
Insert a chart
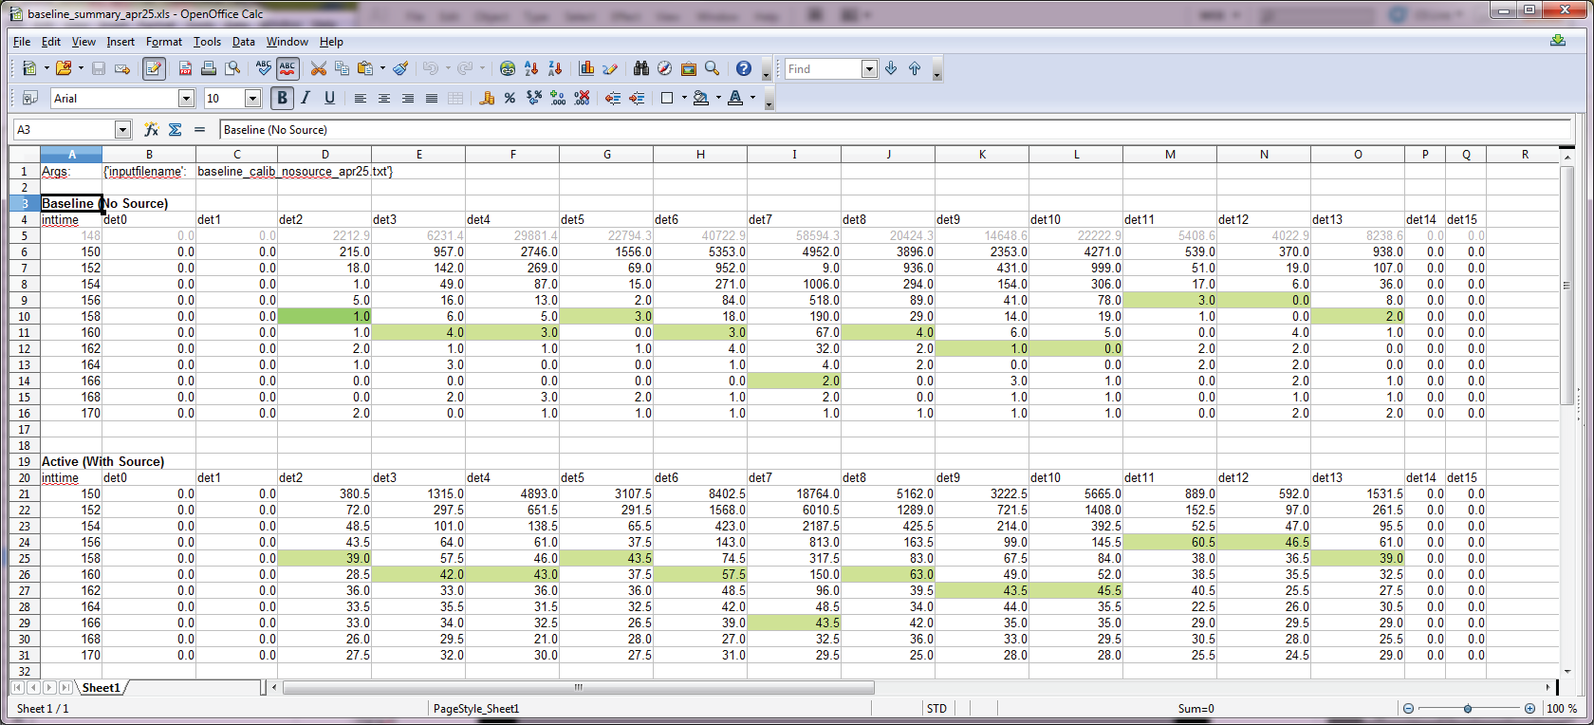point(586,68)
